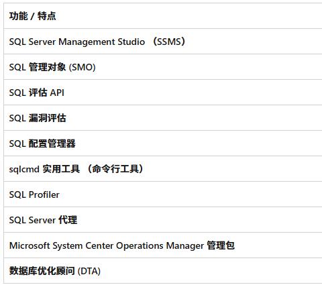The width and height of the screenshot is (322, 287).
Task: Click the (SMO) abbreviation text
Action: 83,67
